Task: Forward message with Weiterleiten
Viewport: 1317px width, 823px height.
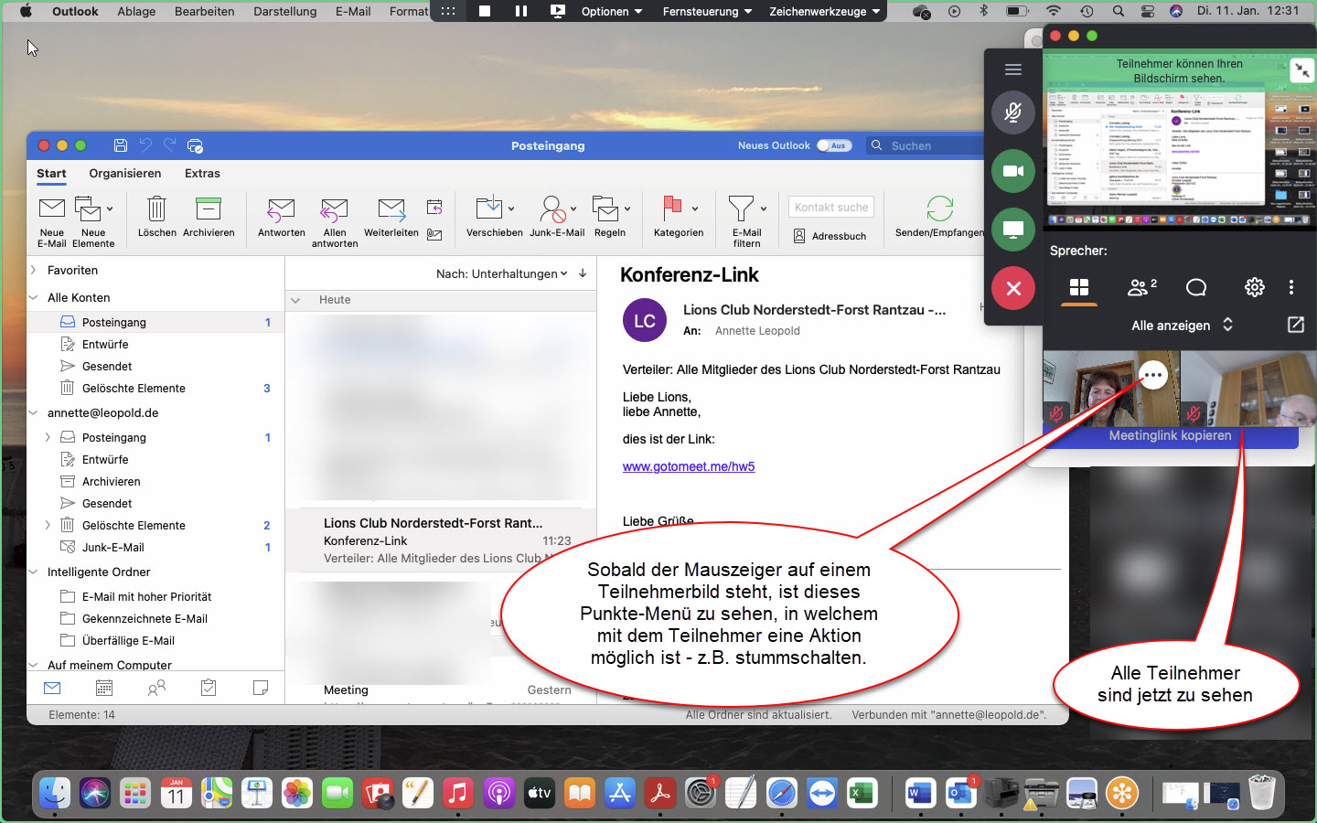Action: point(391,218)
